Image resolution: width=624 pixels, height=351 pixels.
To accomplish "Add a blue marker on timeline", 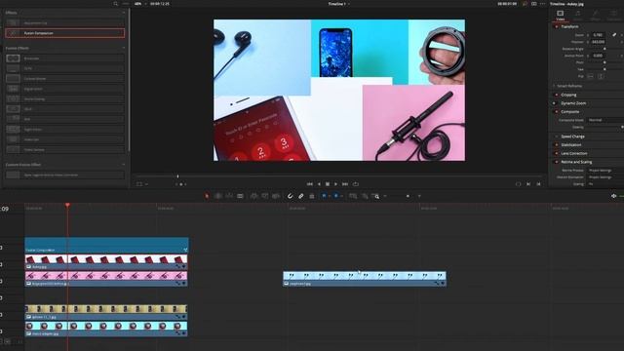I will [336, 196].
